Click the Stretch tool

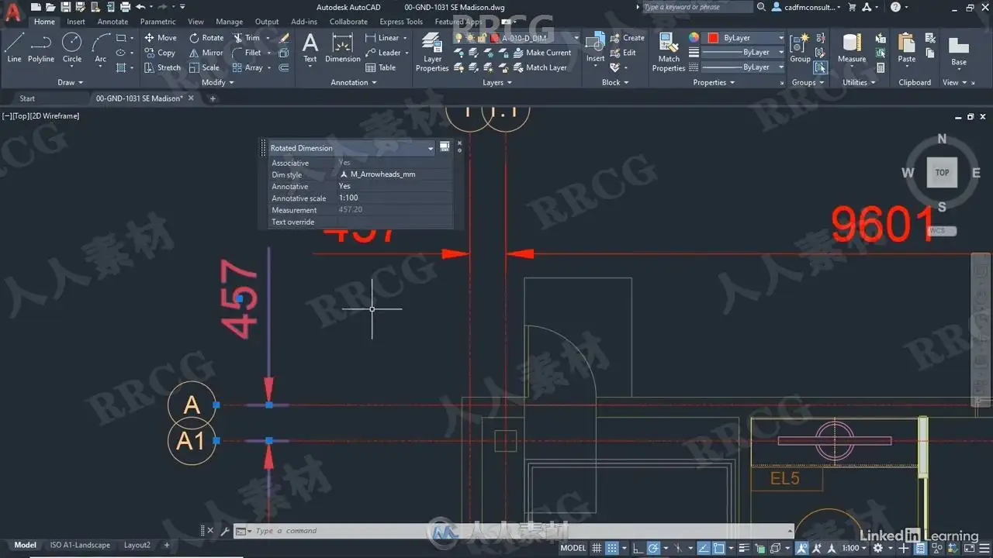[162, 67]
